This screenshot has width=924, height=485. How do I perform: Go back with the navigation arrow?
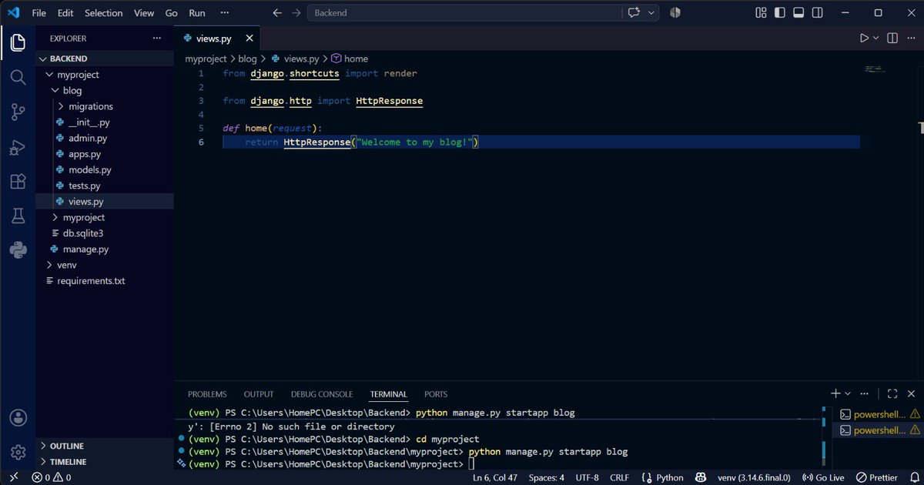pos(277,13)
